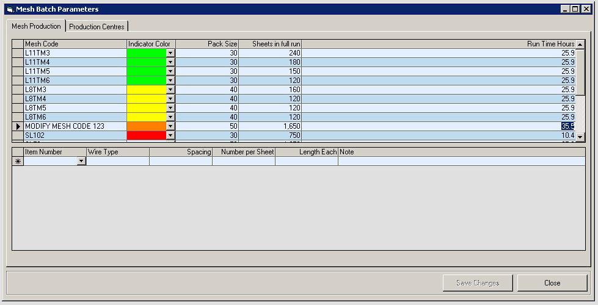Click the Note column header

pos(462,152)
